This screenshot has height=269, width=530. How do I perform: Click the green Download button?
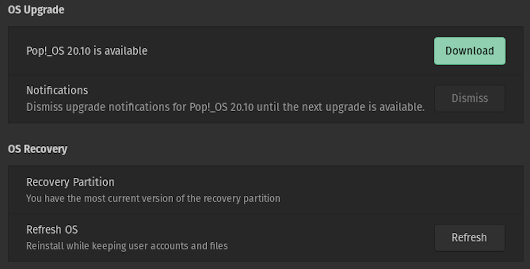[x=469, y=51]
